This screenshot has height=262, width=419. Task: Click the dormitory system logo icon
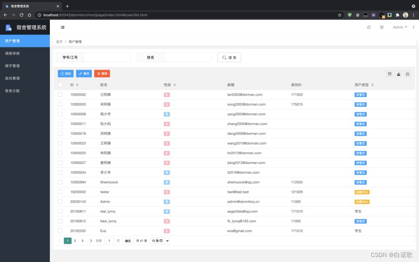point(9,27)
